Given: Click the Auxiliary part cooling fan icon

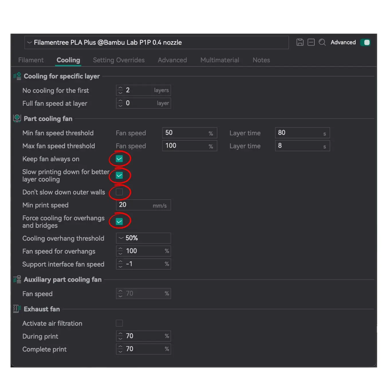Looking at the screenshot, I should 17,279.
